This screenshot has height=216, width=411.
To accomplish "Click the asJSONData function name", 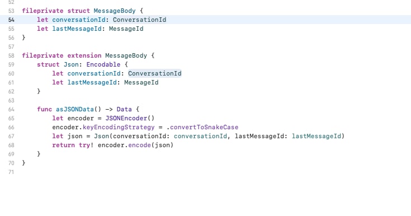I will pos(75,109).
